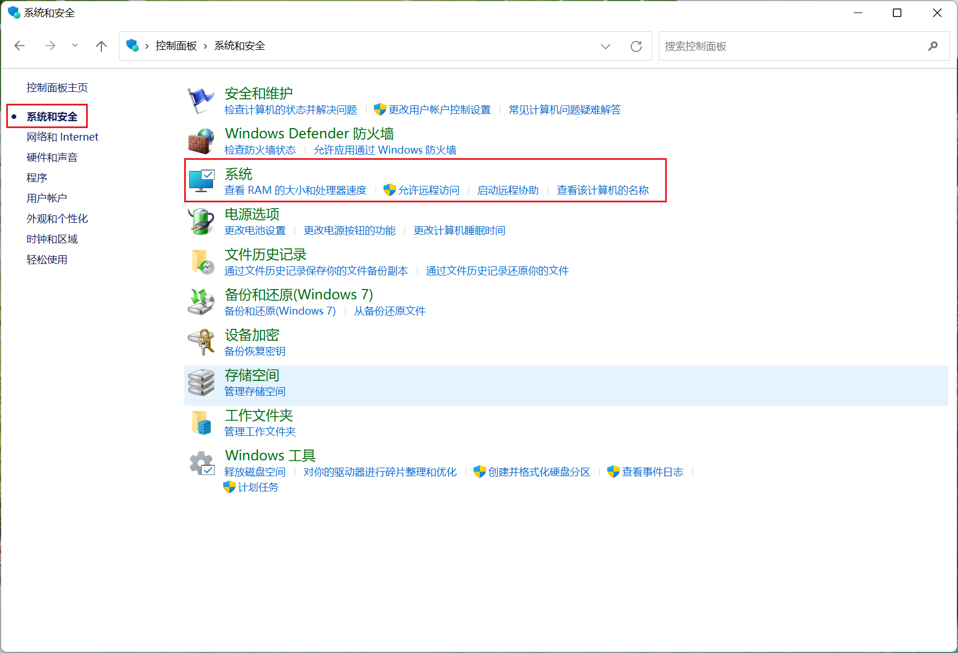Open the 电源选项 battery icon

[201, 222]
